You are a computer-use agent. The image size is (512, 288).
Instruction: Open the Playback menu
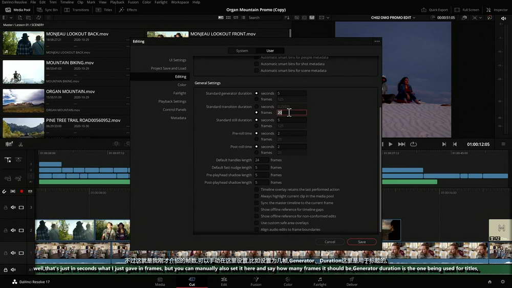coord(117,2)
